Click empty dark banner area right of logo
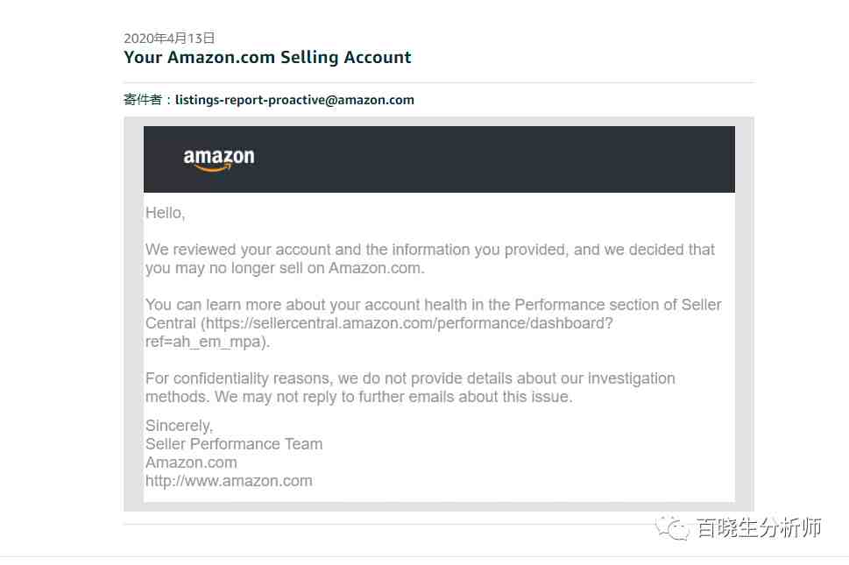 (x=487, y=159)
